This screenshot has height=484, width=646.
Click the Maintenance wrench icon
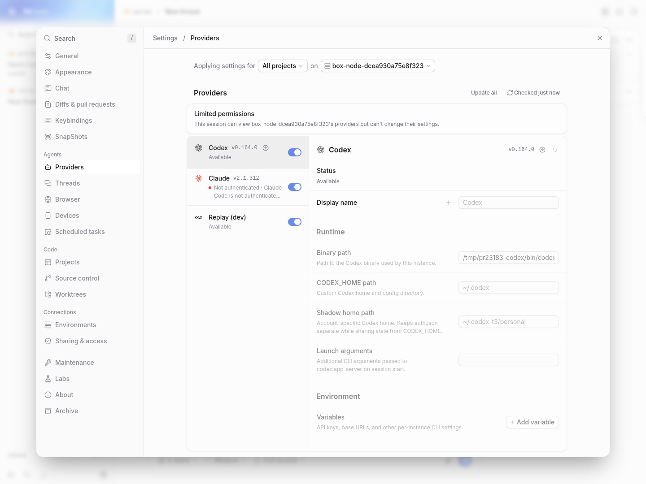pos(48,363)
